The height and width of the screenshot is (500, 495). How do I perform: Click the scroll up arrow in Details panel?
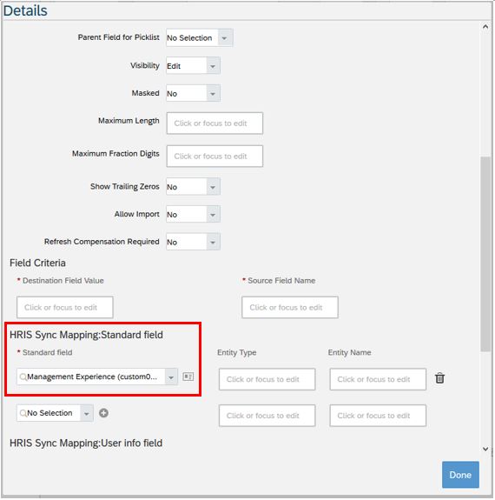[485, 27]
